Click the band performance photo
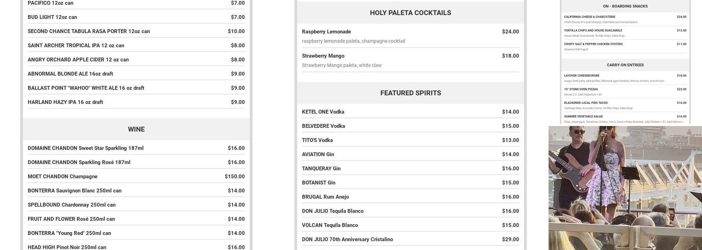Viewport: 702px width, 250px height. [625, 187]
